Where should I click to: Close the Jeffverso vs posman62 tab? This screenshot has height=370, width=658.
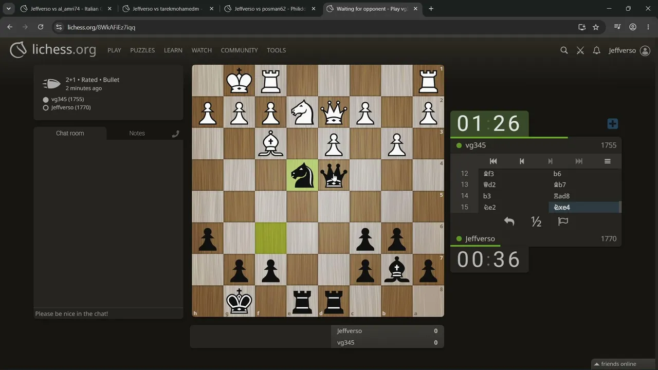[313, 9]
